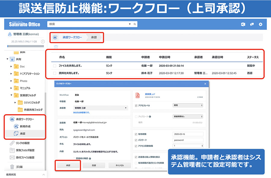Toggle the 受信者の確認 checkbox
The width and height of the screenshot is (271, 178).
pos(74,158)
